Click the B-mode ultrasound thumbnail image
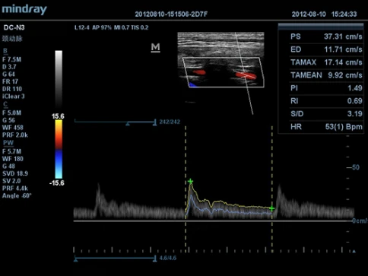Viewport: 368px width, 276px height. tap(220, 60)
